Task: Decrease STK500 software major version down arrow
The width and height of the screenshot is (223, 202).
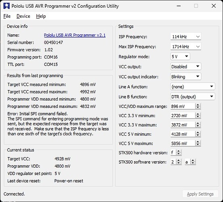Action: 179,163
